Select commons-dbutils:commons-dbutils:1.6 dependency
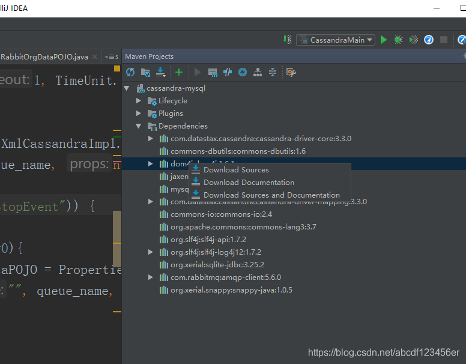Screen dimensions: 466x364 (294, 151)
